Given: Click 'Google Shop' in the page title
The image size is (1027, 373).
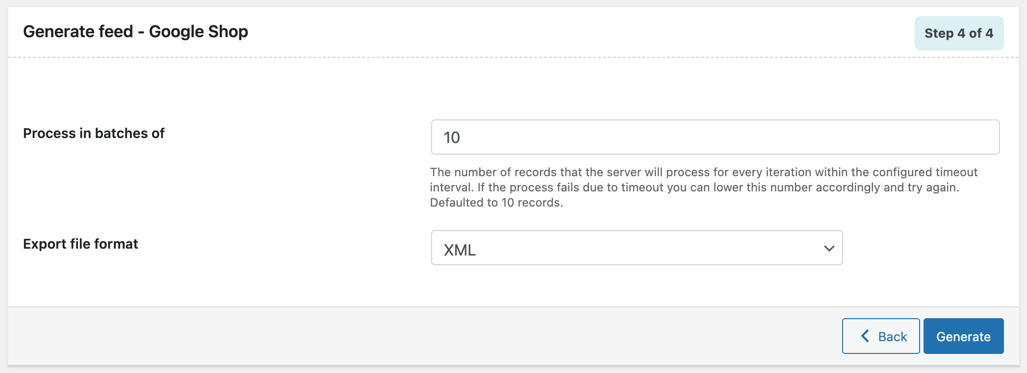Looking at the screenshot, I should pos(198,32).
